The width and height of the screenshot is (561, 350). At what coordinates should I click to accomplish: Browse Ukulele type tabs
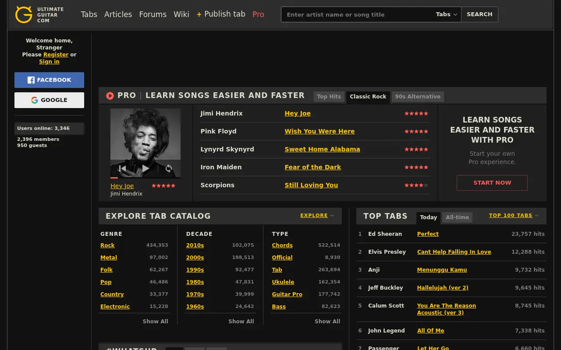click(x=283, y=282)
